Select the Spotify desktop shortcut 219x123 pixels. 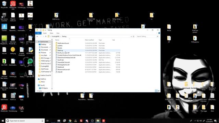point(30,62)
